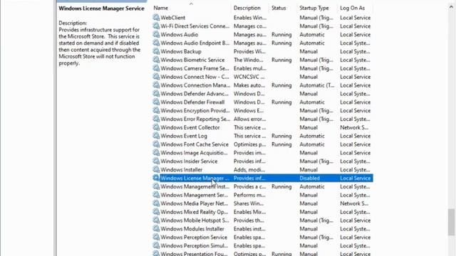Sort by the Description column header
The height and width of the screenshot is (256, 456).
click(247, 8)
